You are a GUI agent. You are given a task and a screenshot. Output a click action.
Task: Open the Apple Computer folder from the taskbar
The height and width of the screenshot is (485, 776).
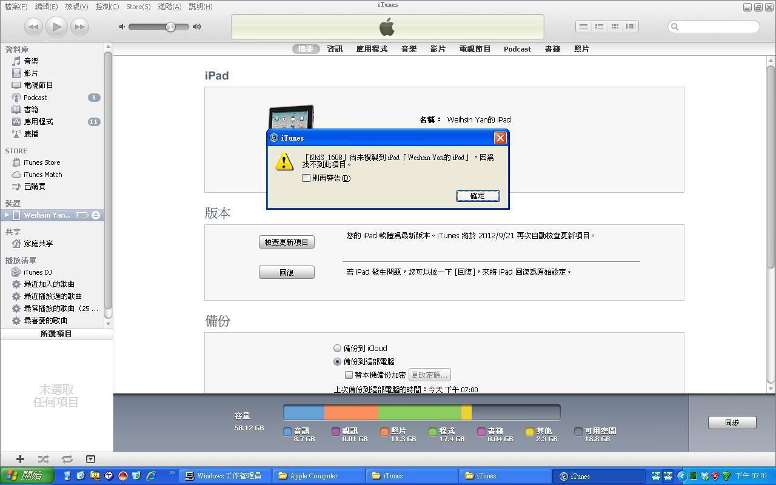319,476
